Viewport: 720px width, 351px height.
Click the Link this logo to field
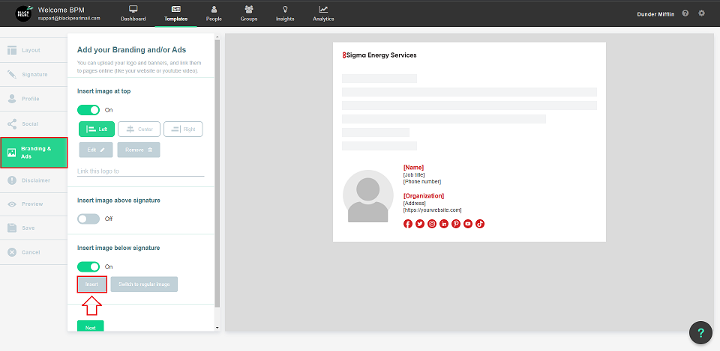point(140,171)
